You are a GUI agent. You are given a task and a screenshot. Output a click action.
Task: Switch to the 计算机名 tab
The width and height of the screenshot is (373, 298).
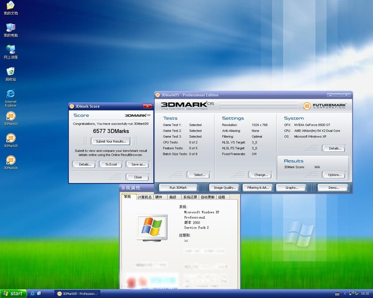pos(144,197)
